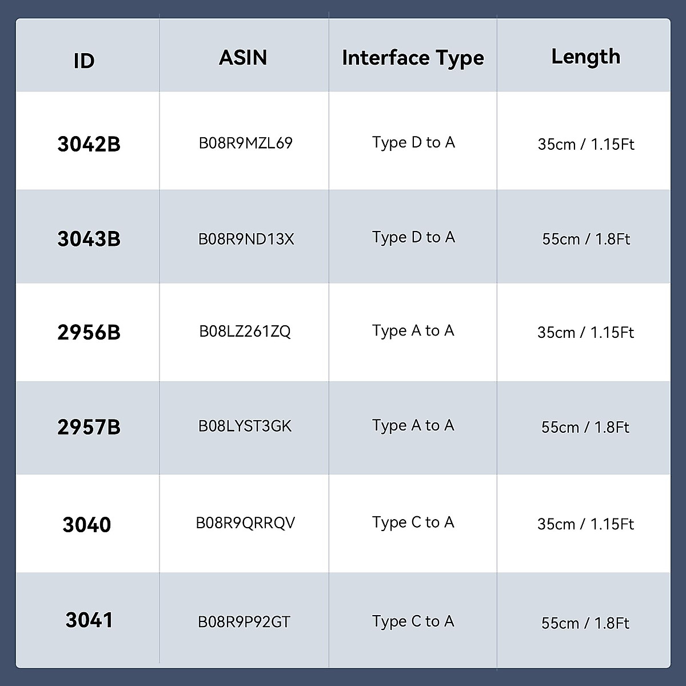Select the 3041 ID cell
The height and width of the screenshot is (686, 686).
coord(89,620)
